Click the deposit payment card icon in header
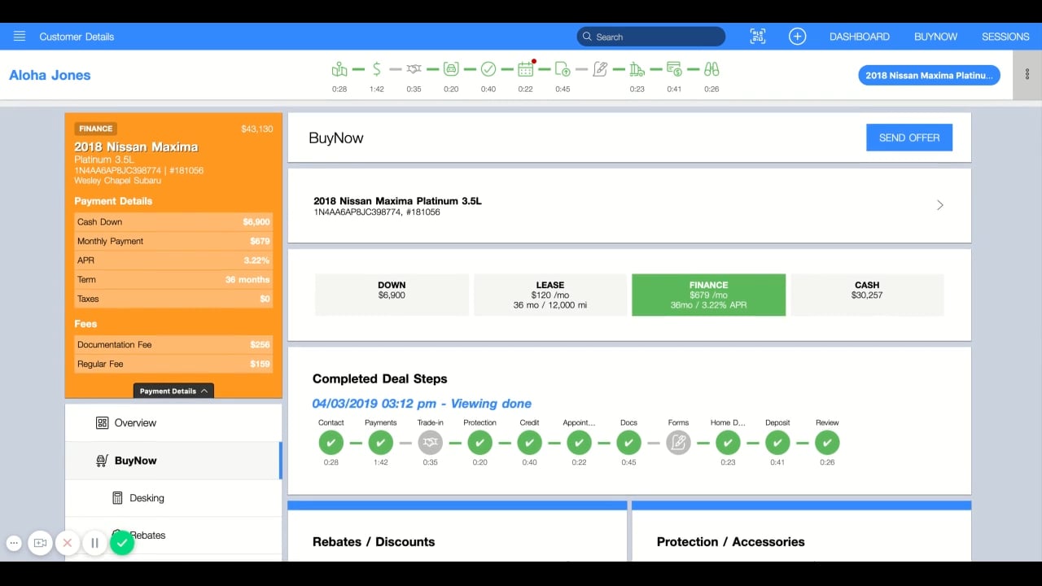The width and height of the screenshot is (1042, 586). point(674,69)
